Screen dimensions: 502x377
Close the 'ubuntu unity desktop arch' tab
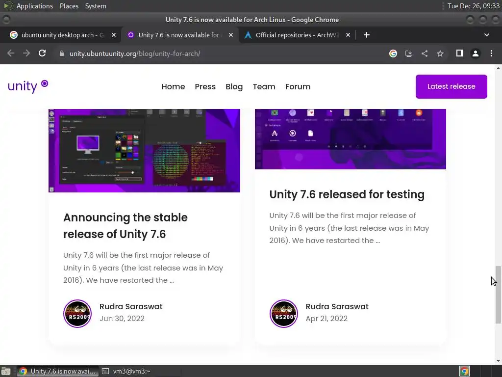click(x=114, y=35)
